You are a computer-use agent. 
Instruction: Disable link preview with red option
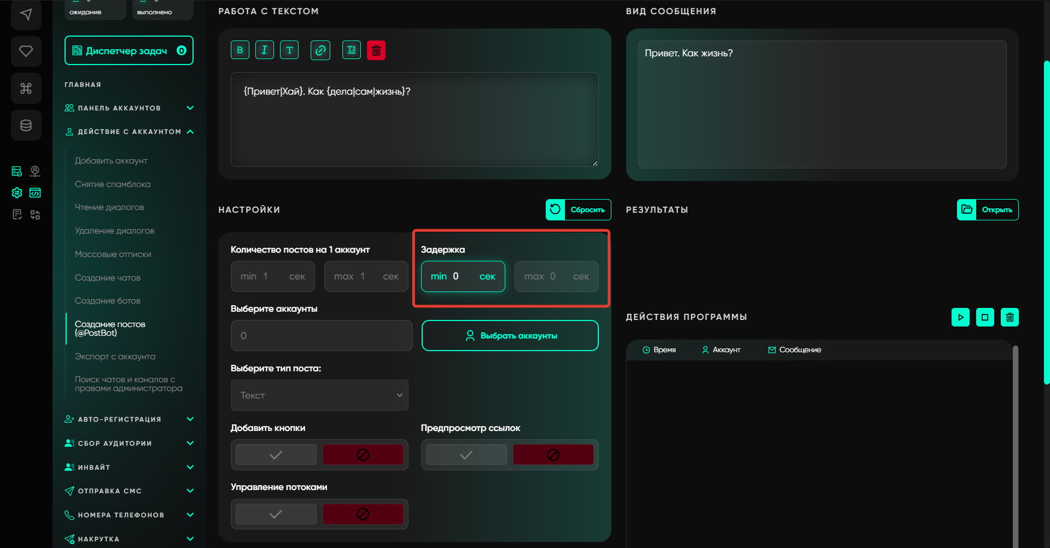pyautogui.click(x=553, y=454)
